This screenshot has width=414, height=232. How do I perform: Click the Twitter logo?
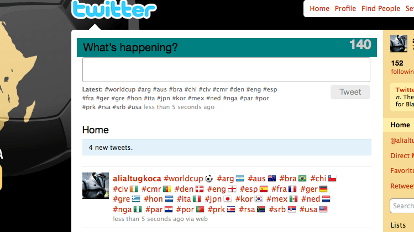tap(114, 9)
